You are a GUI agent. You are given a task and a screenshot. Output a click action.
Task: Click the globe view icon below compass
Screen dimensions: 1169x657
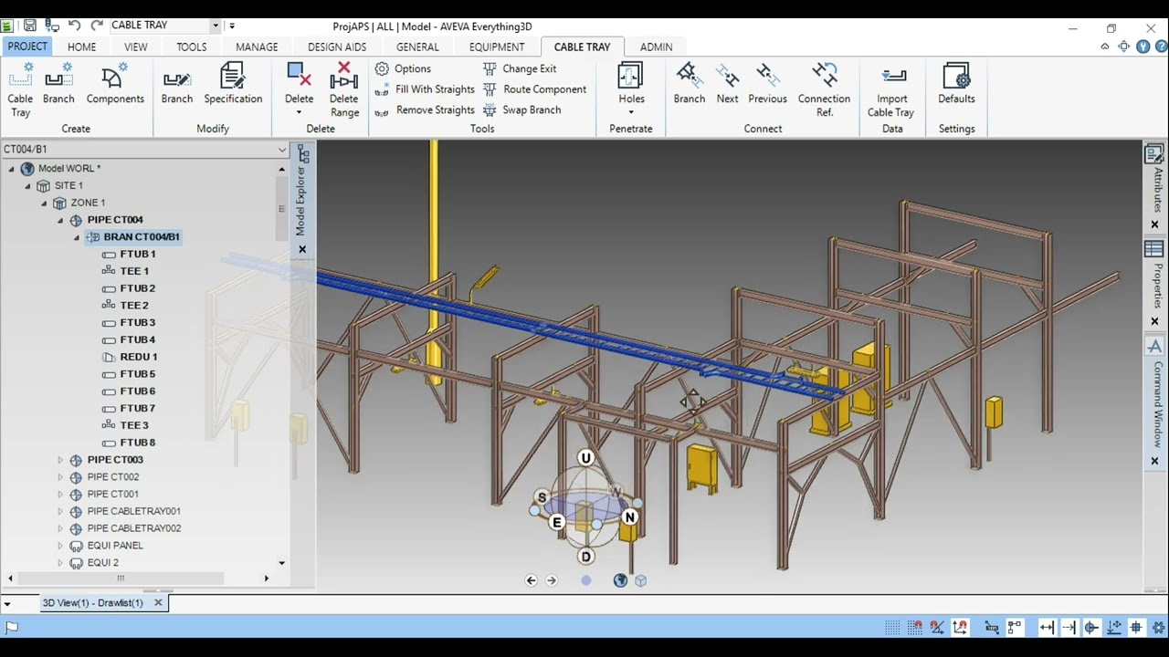click(x=620, y=580)
